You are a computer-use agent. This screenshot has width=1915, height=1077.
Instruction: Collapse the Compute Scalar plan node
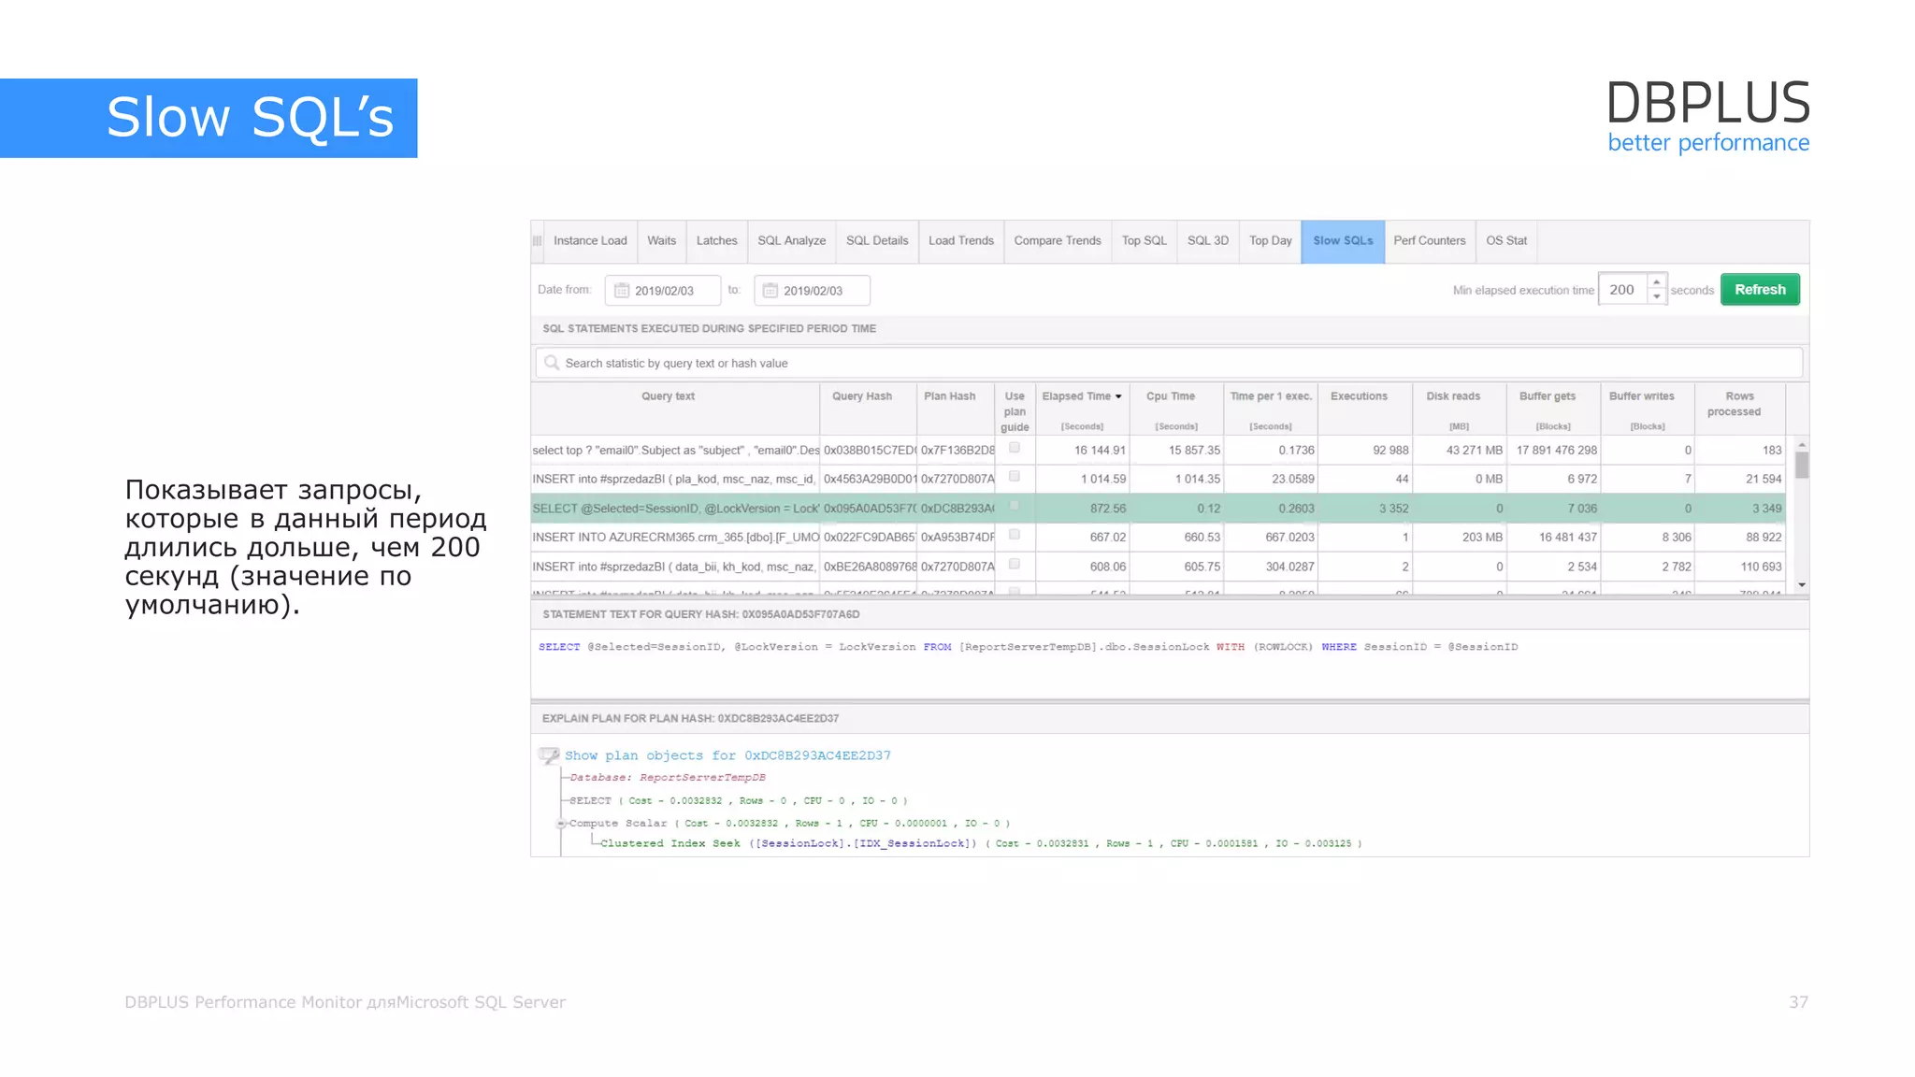(x=561, y=824)
